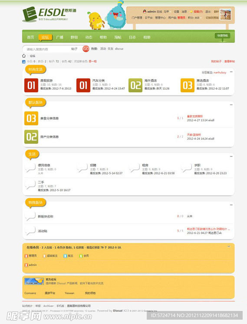Click the EISDL site logo
Image resolution: width=247 pixels, height=324 pixels.
[49, 14]
